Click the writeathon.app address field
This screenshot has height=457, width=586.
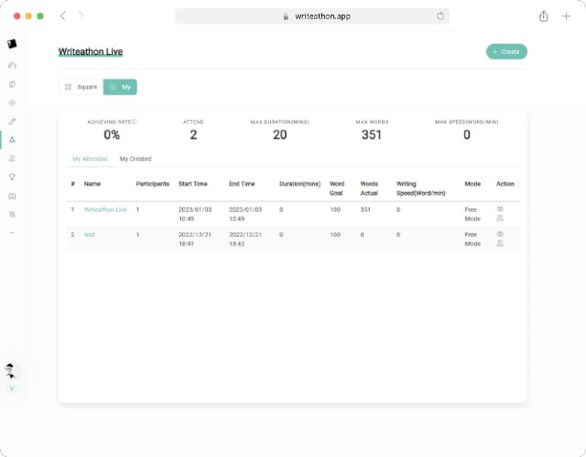pyautogui.click(x=312, y=16)
